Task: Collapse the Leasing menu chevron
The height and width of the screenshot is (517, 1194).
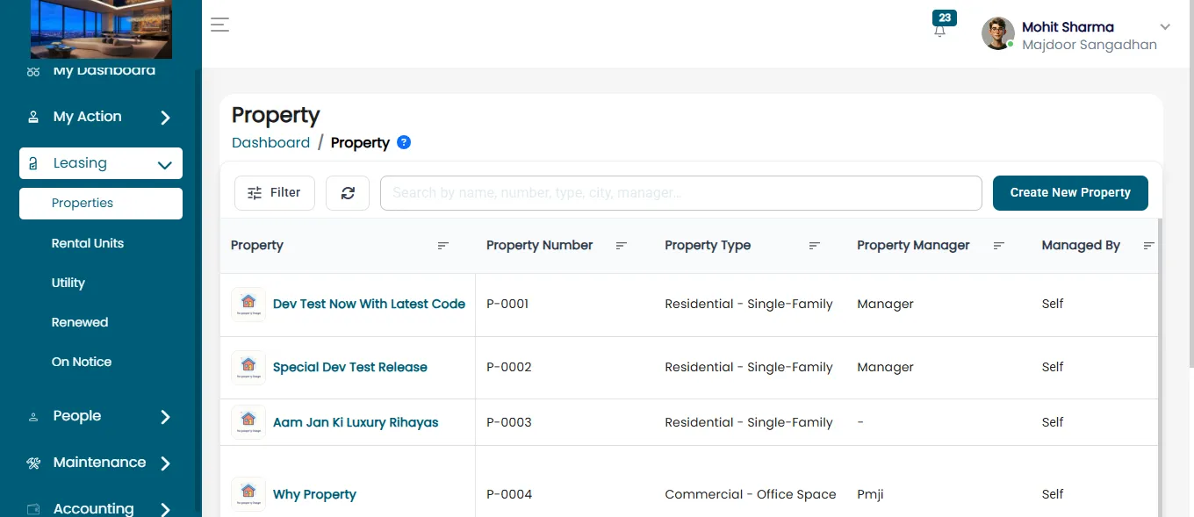Action: pos(164,164)
